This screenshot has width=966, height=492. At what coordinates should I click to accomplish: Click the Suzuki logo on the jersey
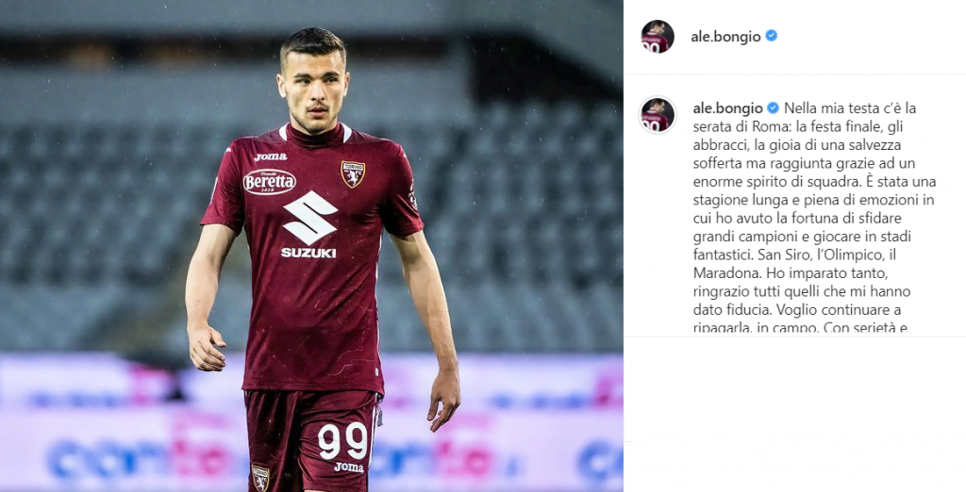[309, 224]
